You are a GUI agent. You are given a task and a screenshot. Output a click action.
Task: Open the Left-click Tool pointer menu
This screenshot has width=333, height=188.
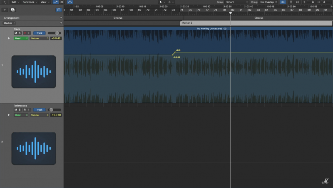[162, 2]
